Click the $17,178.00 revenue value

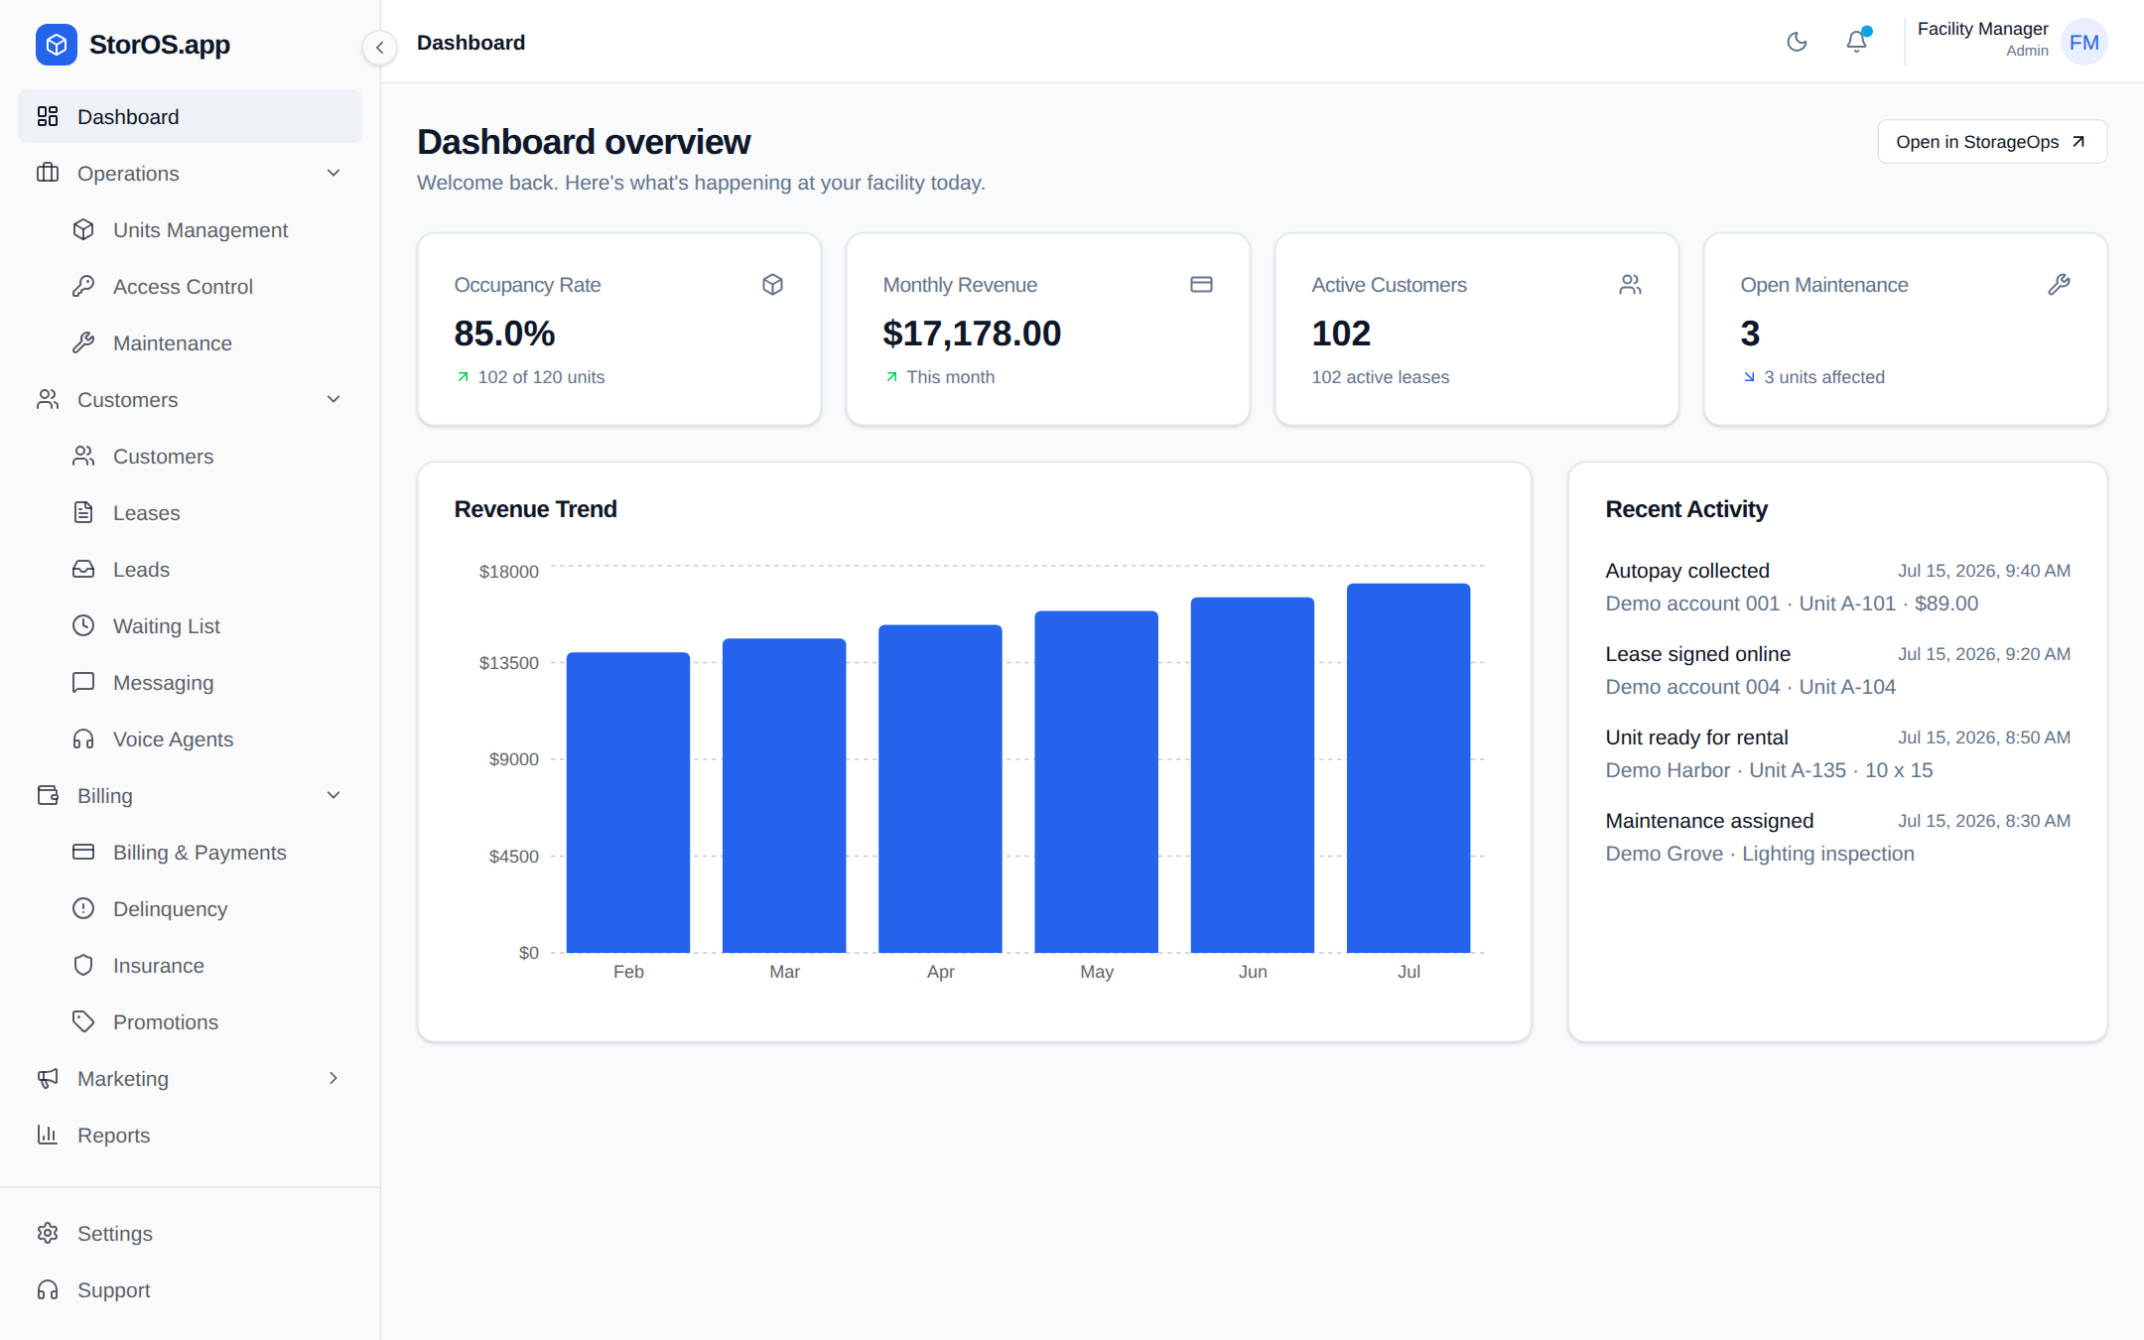[972, 334]
